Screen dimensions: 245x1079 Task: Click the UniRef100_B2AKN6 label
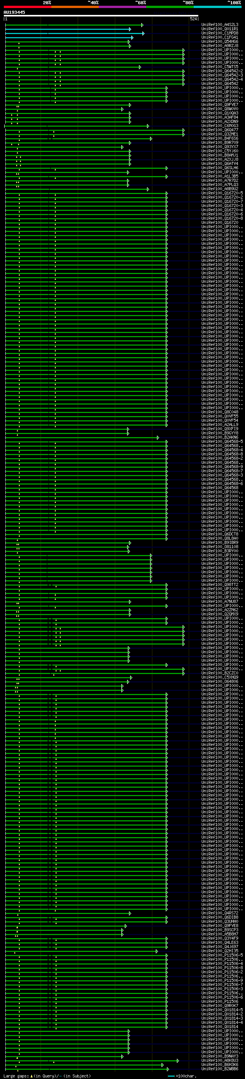click(x=220, y=437)
